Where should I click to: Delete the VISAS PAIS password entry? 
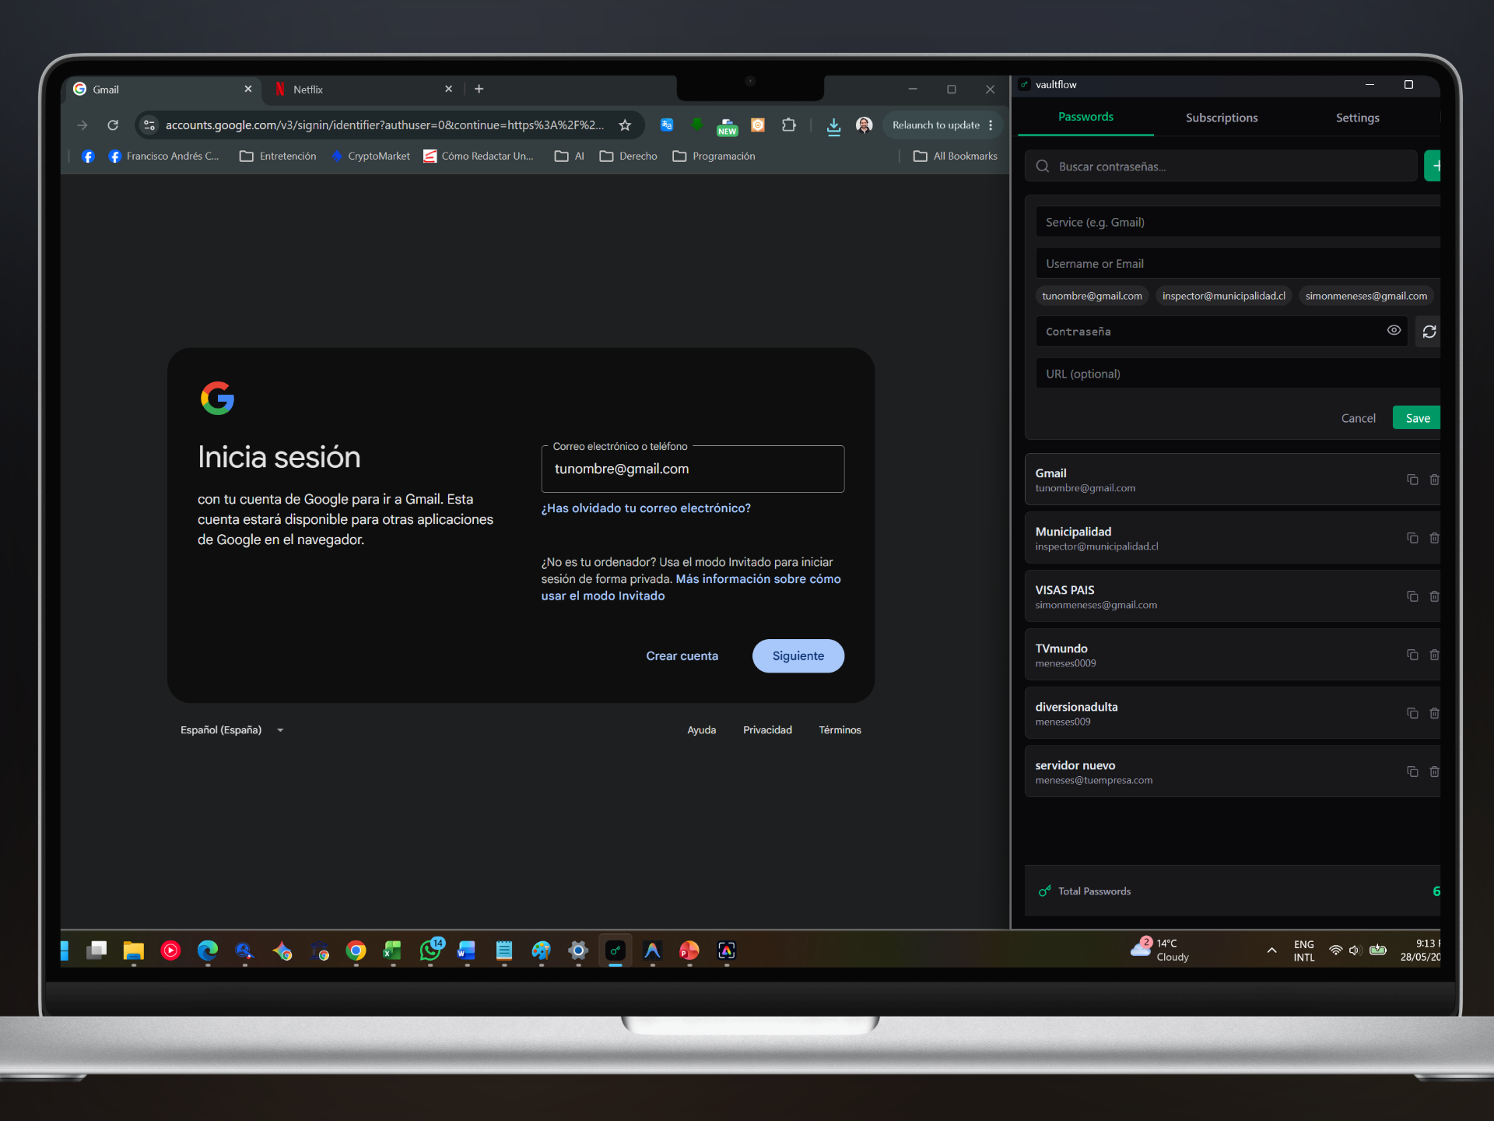pos(1434,596)
